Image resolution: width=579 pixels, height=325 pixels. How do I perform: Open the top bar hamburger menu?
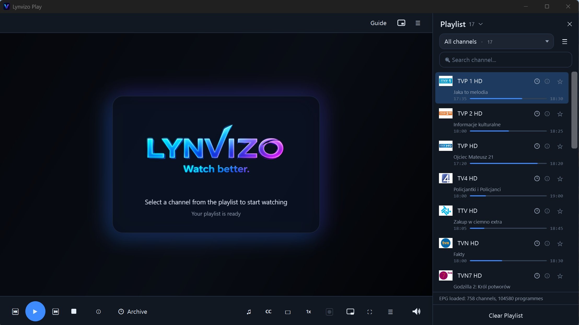pos(418,23)
